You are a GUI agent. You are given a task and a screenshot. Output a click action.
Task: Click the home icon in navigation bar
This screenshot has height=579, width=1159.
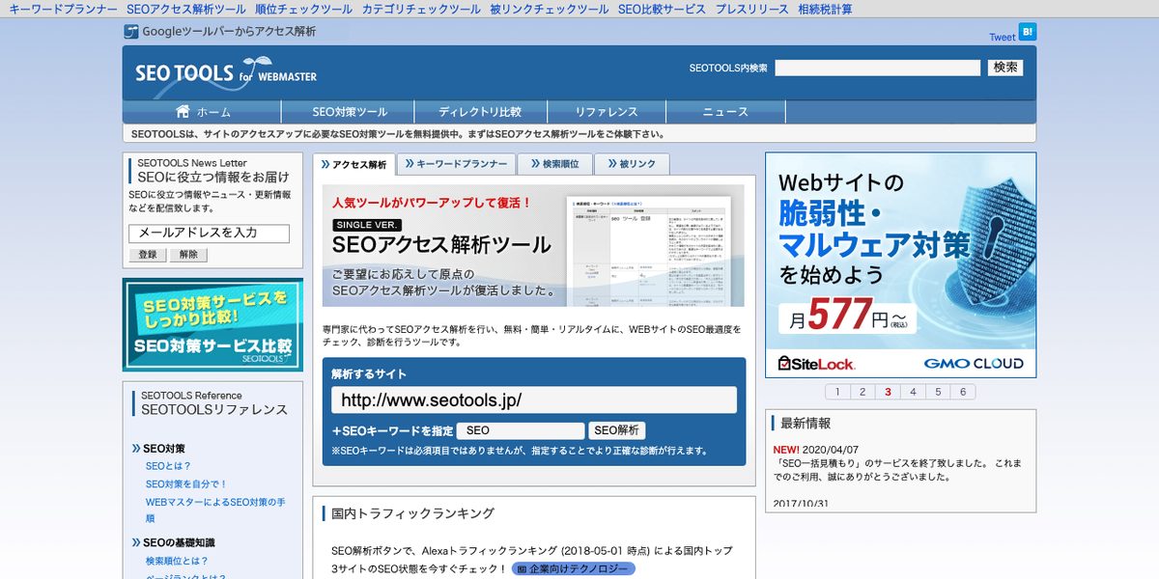coord(184,111)
